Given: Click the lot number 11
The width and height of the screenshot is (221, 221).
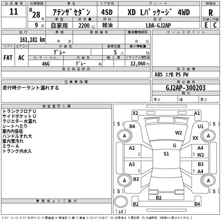Looking at the screenshot, I should pyautogui.click(x=14, y=12).
